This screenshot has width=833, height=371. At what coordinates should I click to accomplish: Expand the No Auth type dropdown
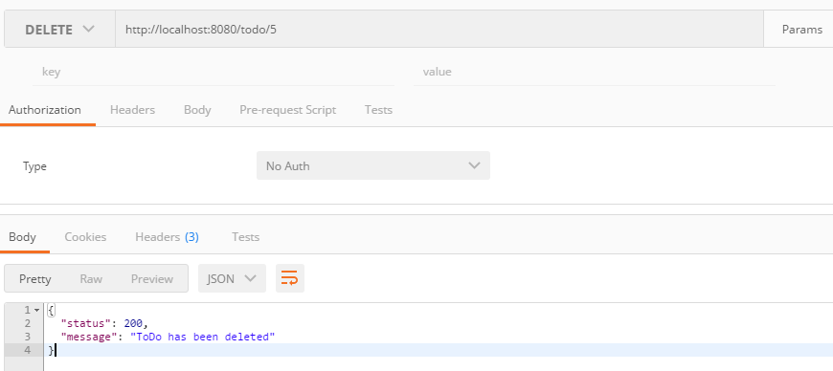(x=373, y=165)
